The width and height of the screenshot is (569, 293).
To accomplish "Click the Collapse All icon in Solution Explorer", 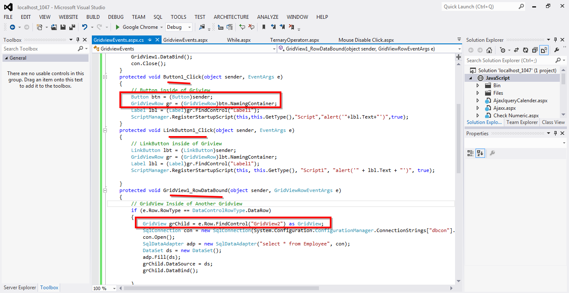I will [x=535, y=50].
